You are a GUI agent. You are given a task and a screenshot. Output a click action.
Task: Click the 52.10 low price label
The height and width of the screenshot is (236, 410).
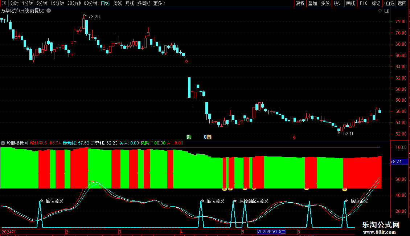(349, 134)
